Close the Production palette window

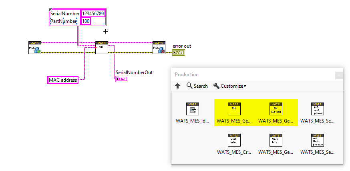339,75
